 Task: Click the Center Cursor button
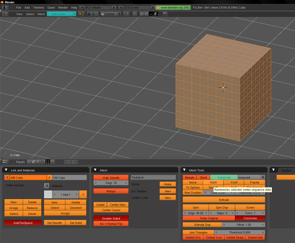coord(111,210)
